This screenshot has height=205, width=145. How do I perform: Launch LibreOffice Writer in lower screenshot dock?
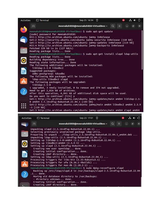[x=25, y=154]
